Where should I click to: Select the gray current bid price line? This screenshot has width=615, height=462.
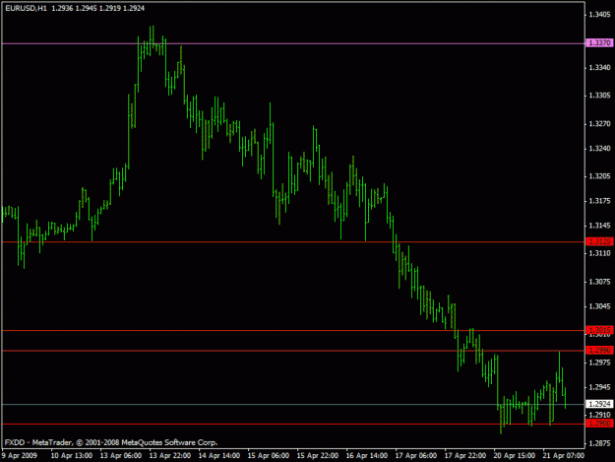click(x=293, y=404)
